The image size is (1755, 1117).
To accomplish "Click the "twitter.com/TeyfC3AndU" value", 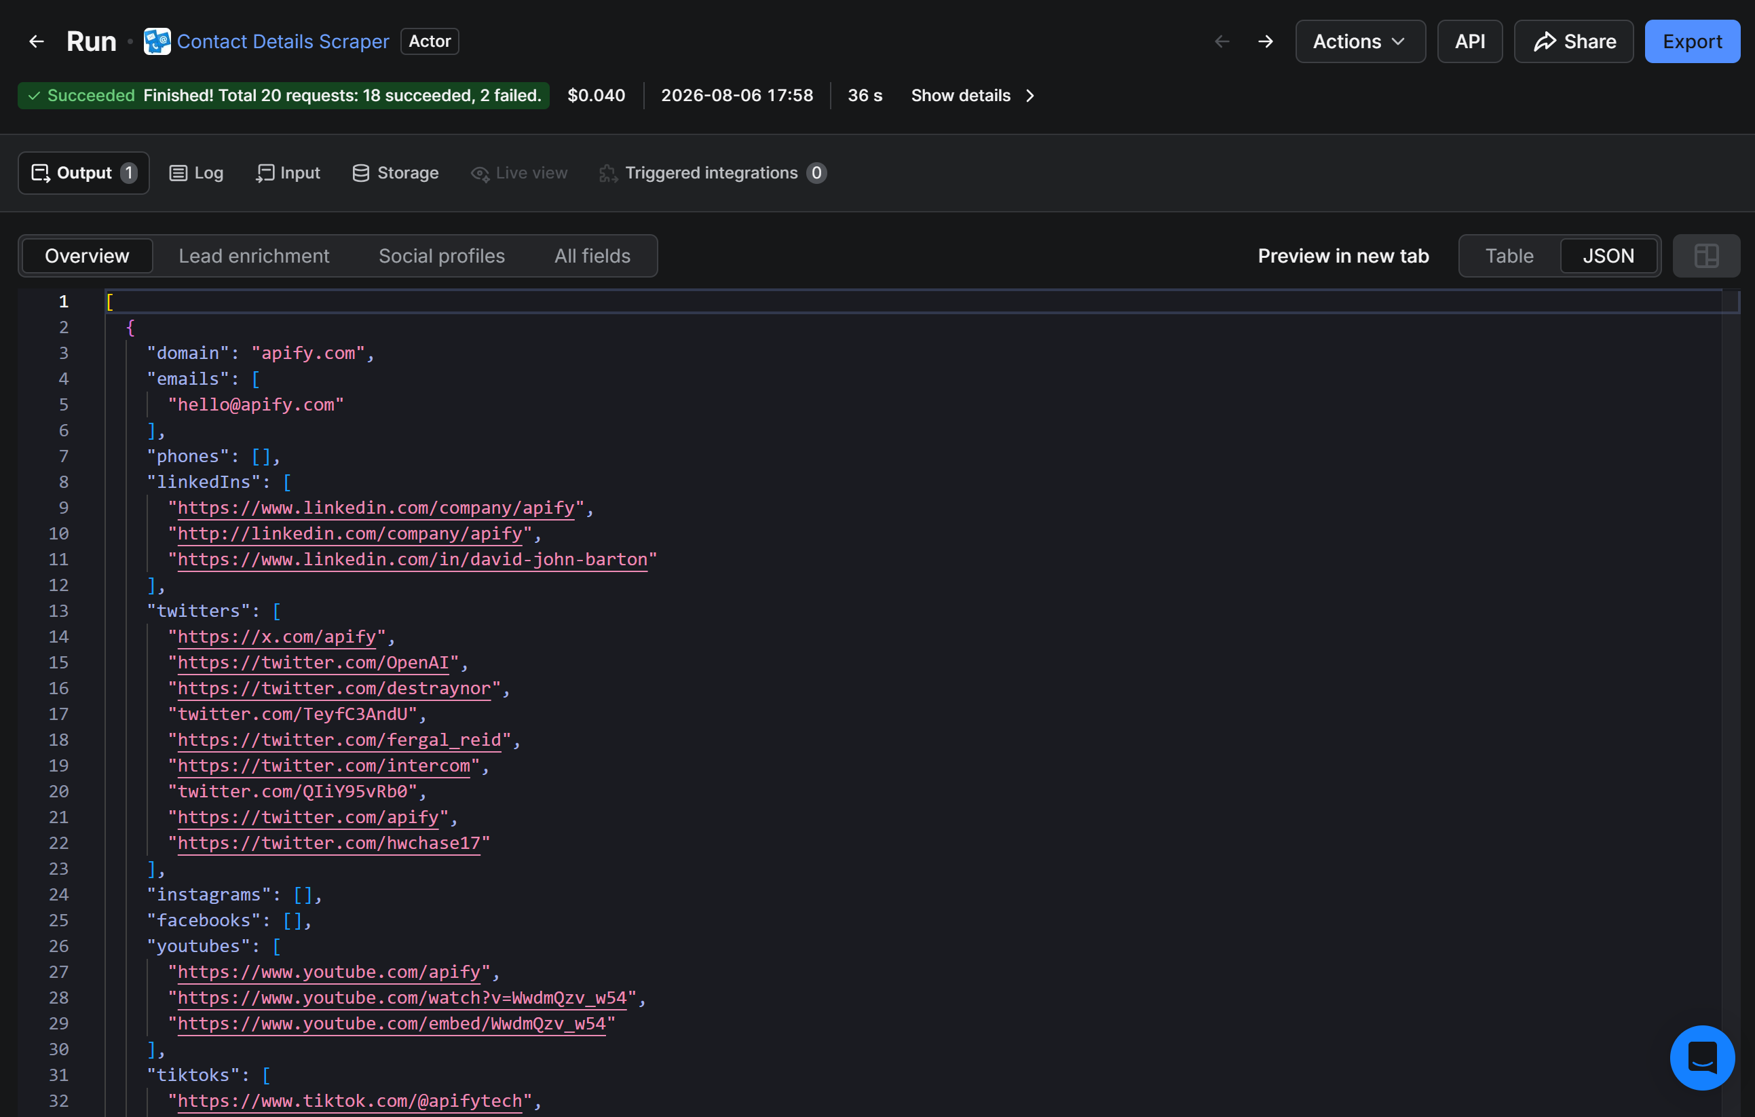I will coord(292,714).
